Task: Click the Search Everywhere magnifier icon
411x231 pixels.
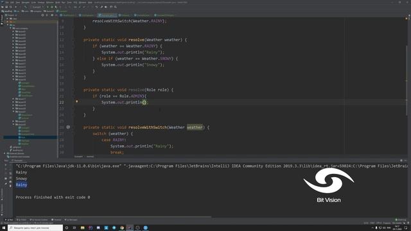Action: (x=116, y=7)
